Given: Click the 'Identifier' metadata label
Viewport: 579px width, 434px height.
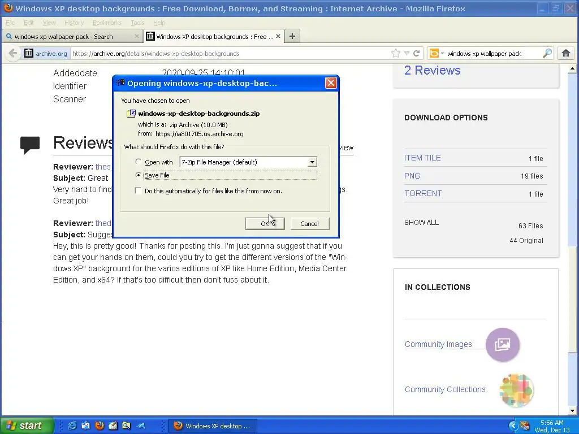Looking at the screenshot, I should (70, 86).
